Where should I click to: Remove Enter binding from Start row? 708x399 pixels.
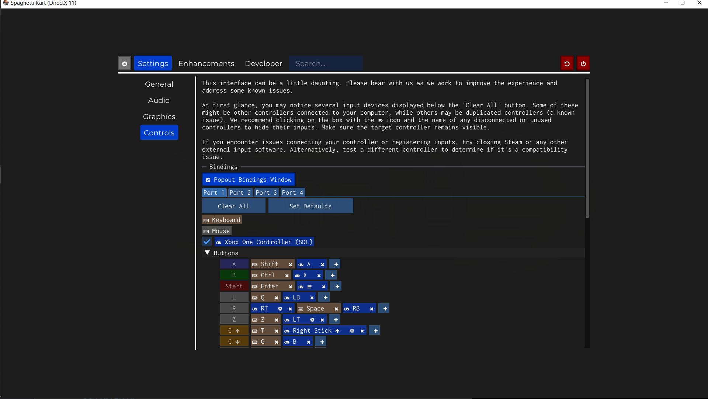tap(291, 287)
